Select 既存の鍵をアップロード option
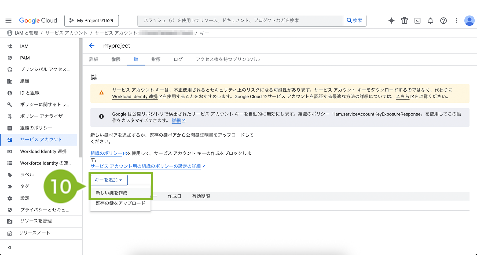 coord(120,203)
